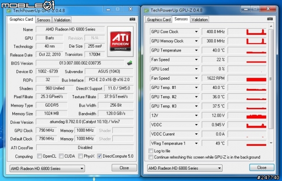The height and width of the screenshot is (181, 282).
Task: Click the 1622 RPM fan value
Action: pyautogui.click(x=214, y=78)
